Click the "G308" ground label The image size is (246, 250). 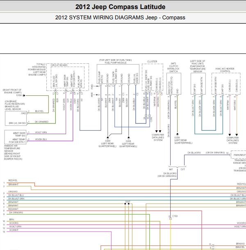(177, 137)
